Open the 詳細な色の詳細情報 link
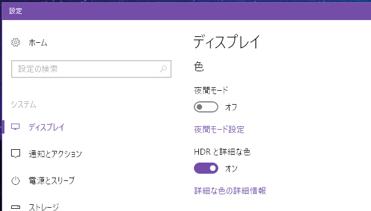The width and height of the screenshot is (371, 211). [230, 190]
